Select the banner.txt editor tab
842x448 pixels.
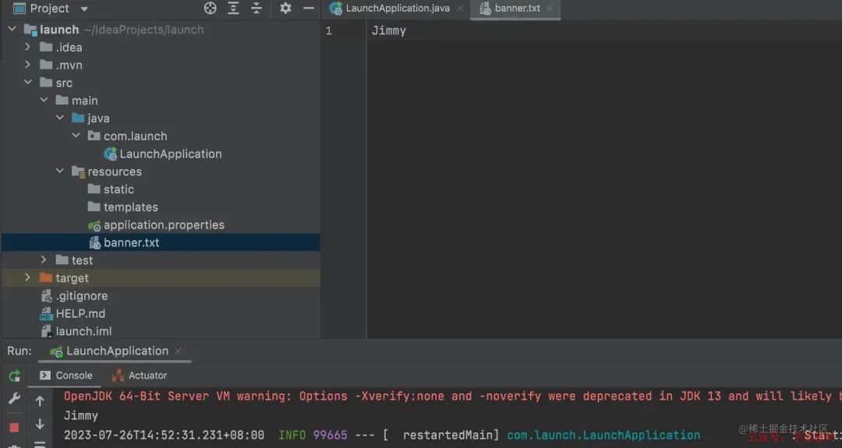tap(517, 8)
